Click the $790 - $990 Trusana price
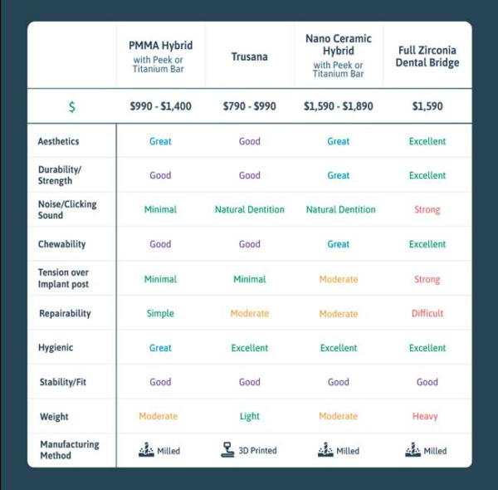This screenshot has width=498, height=490. (x=249, y=107)
